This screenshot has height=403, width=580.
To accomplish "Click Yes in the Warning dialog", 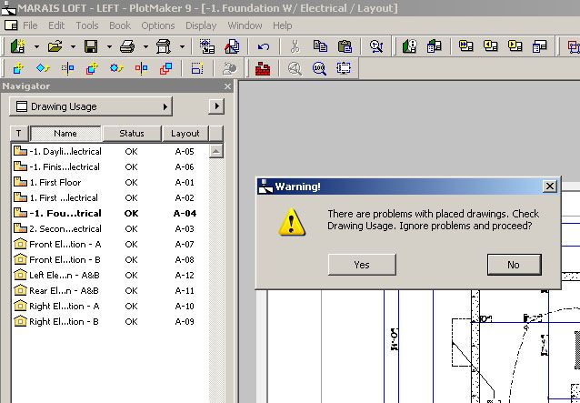I will (x=362, y=265).
